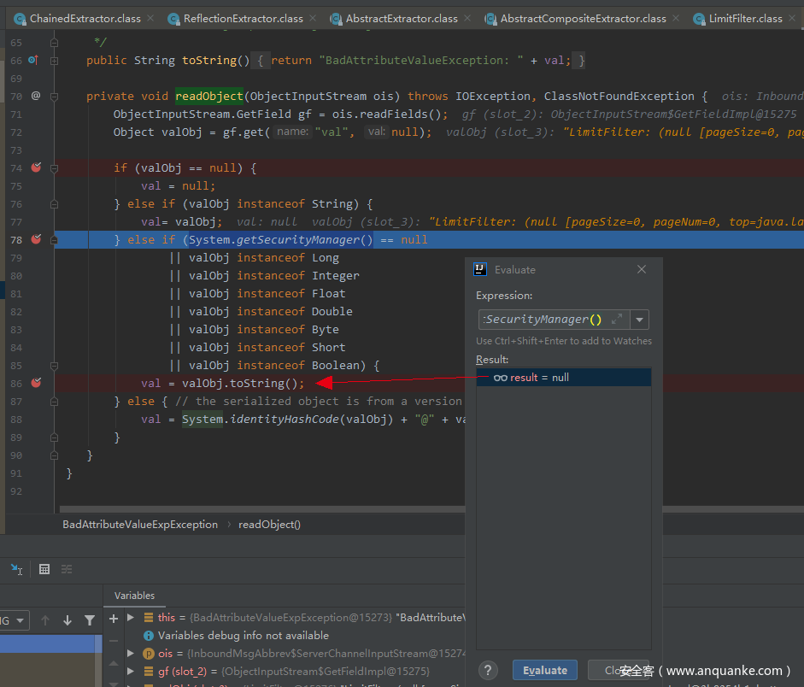Click the help question mark in Evaluate dialog

488,671
